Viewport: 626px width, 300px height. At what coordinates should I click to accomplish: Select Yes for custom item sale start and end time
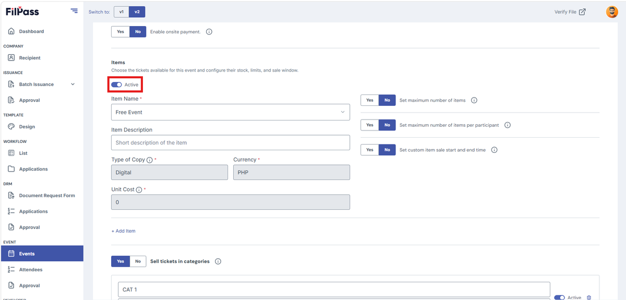pyautogui.click(x=370, y=150)
